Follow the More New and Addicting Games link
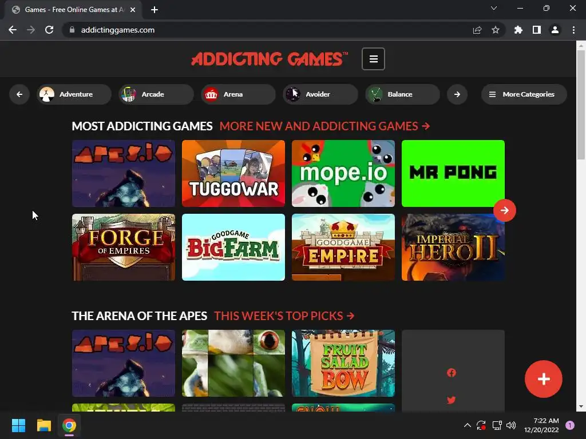The width and height of the screenshot is (586, 439). tap(324, 126)
